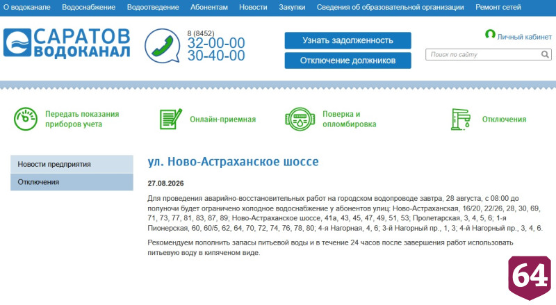This screenshot has width=556, height=305.
Task: Open 'Сведения об образовательной организации'
Action: click(x=390, y=7)
